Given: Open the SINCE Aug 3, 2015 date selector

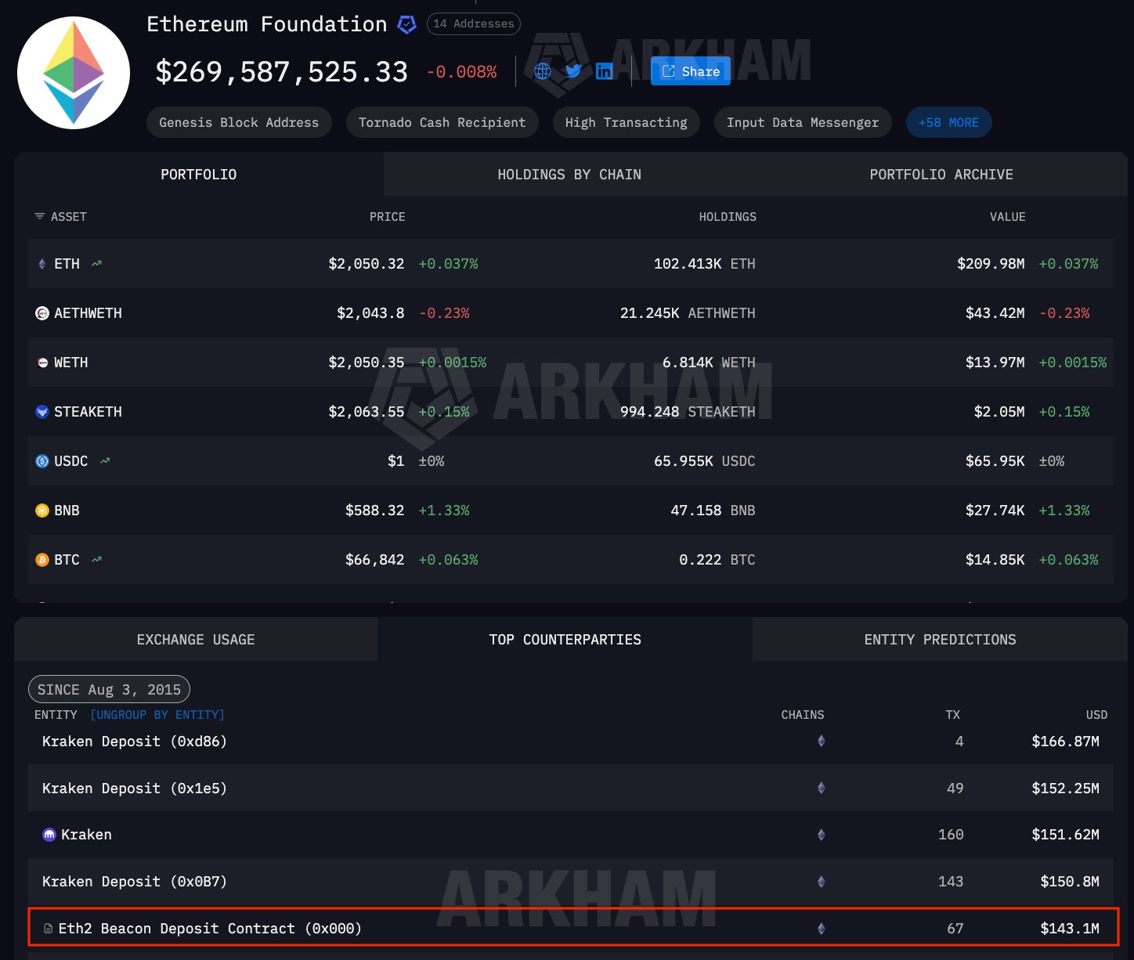Looking at the screenshot, I should (109, 689).
